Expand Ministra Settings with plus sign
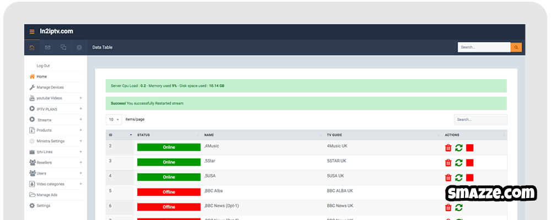Viewport: 551px width, 220px height. [80, 141]
